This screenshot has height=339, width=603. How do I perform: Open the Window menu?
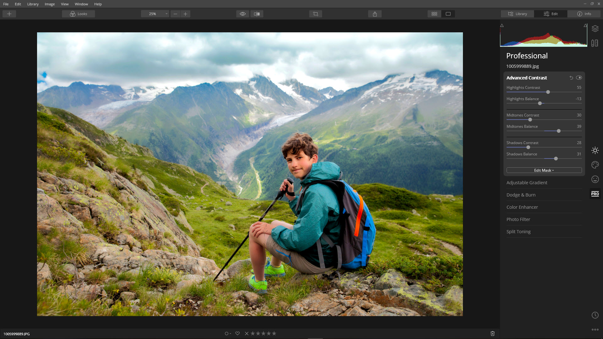[81, 4]
